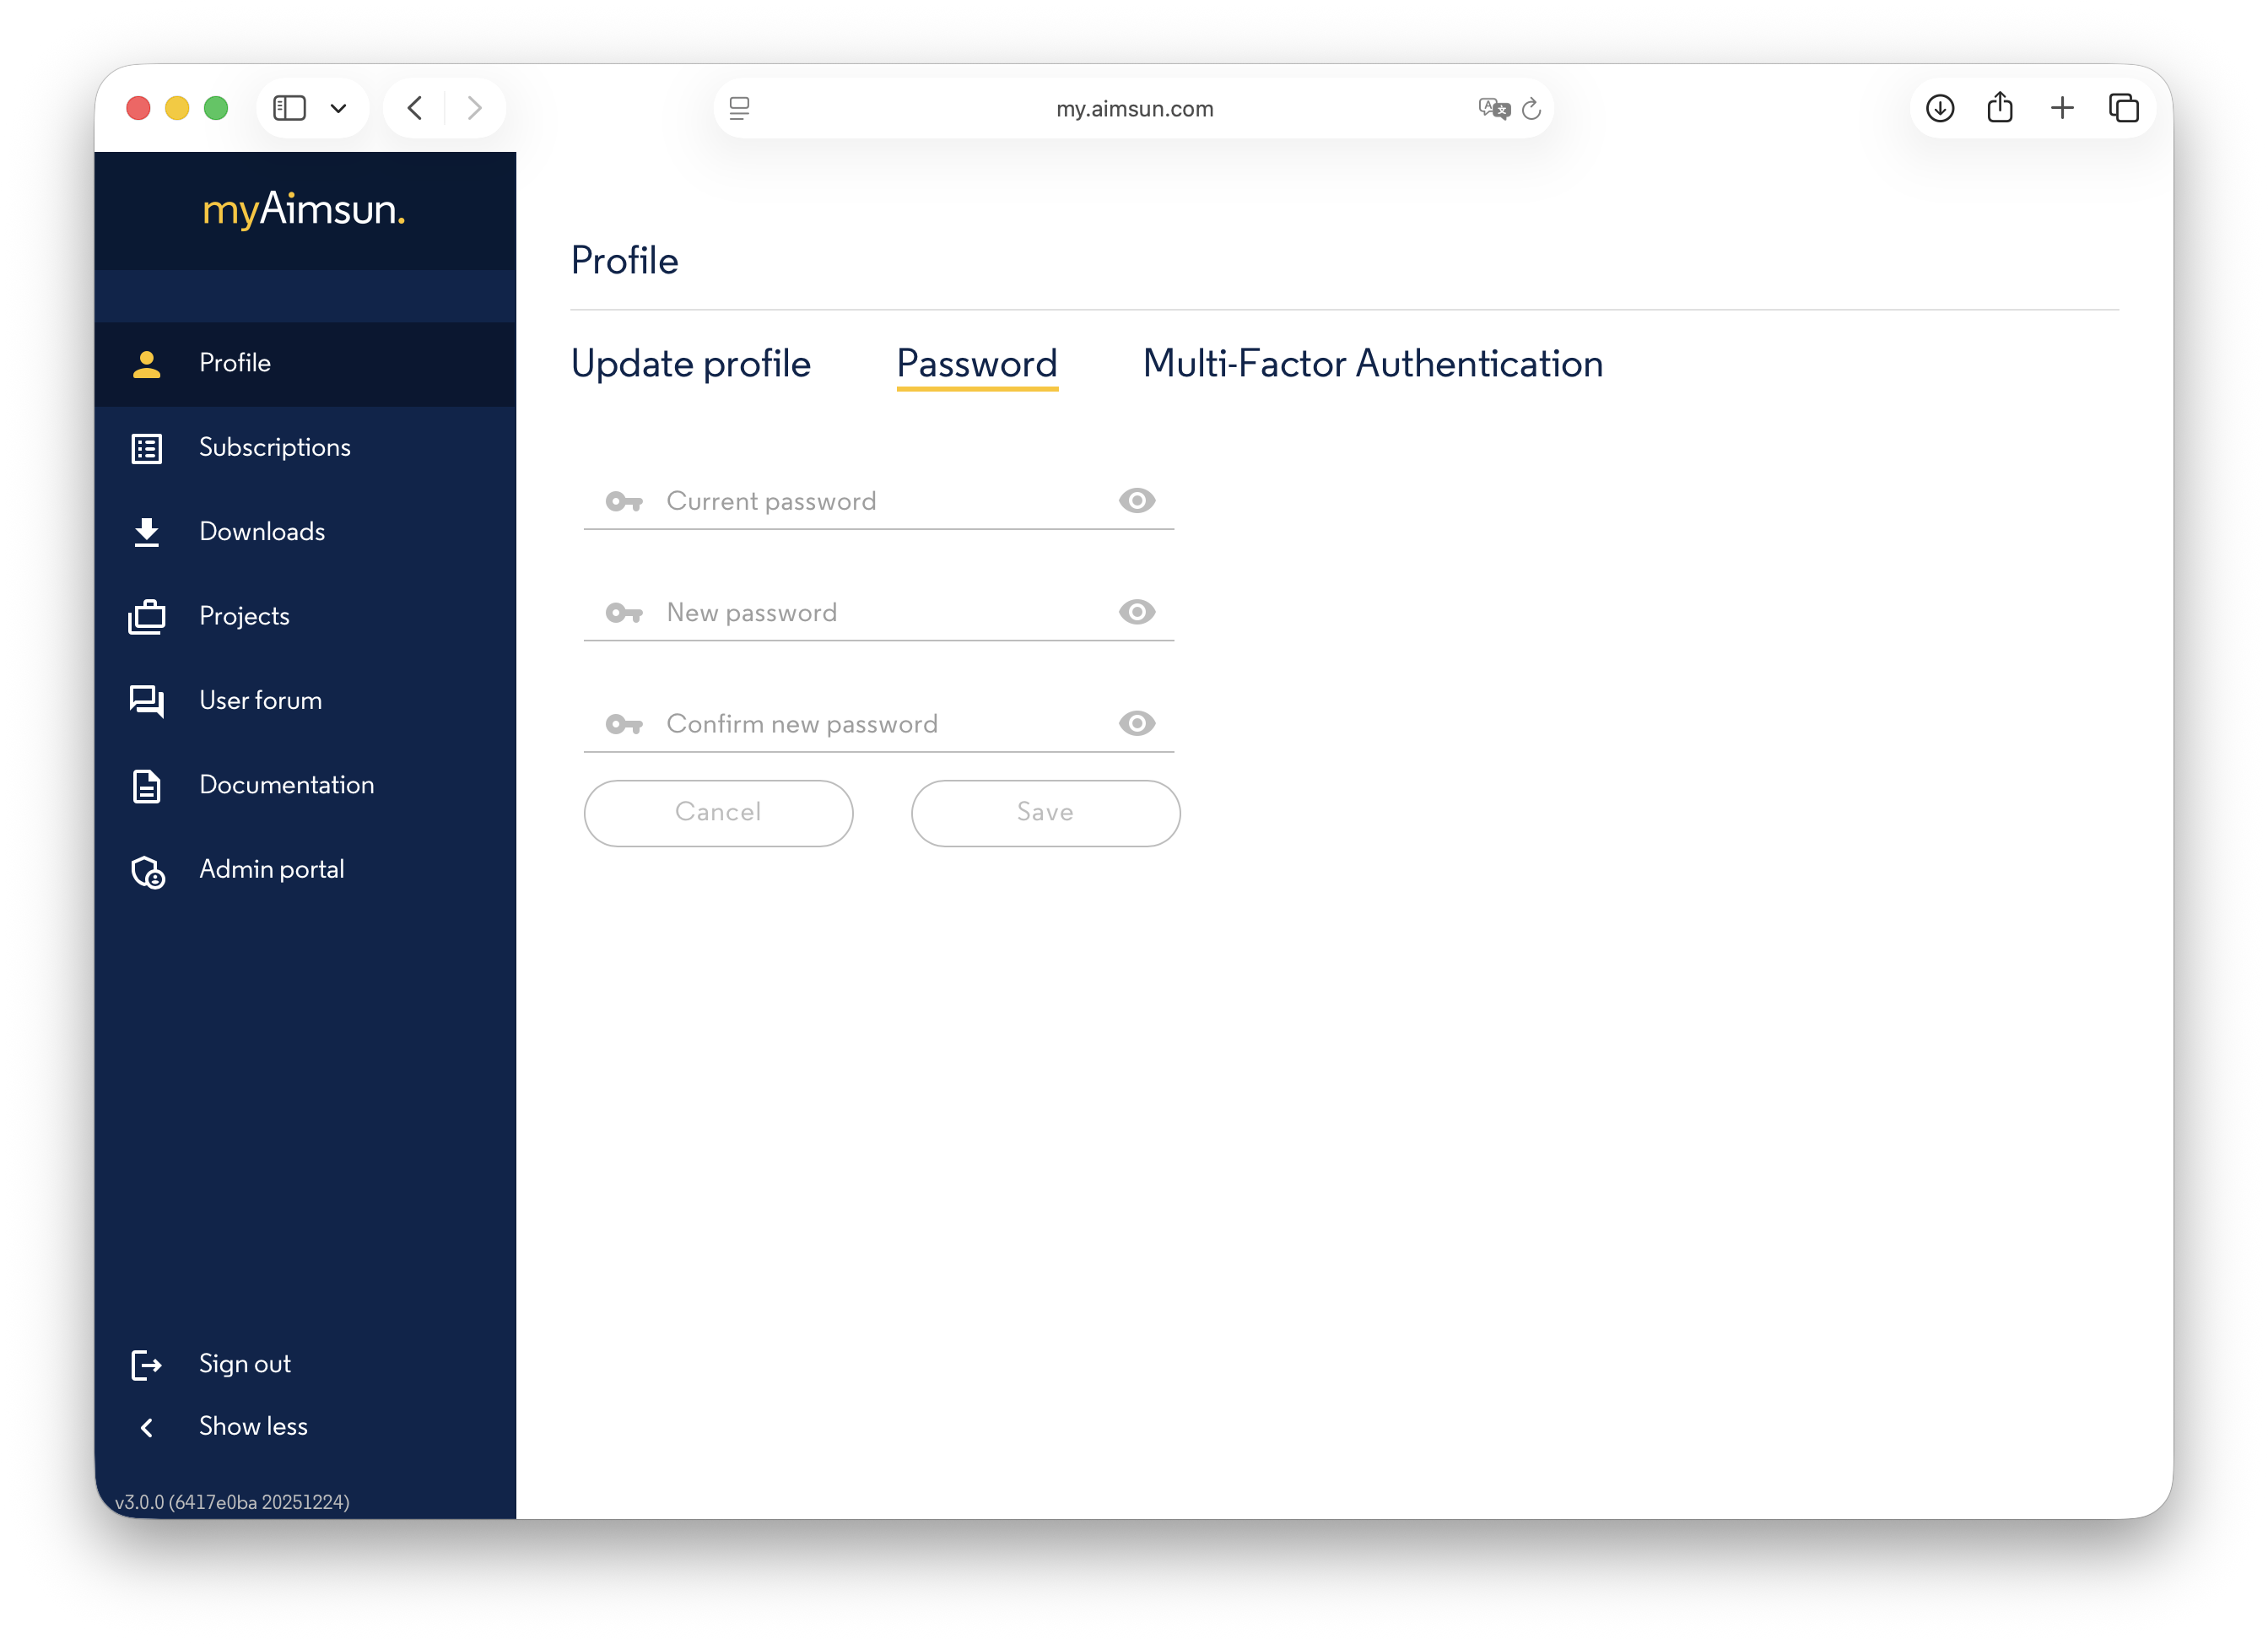Image resolution: width=2268 pixels, height=1644 pixels.
Task: Open the Safari sidebar dropdown chevron
Action: 338,107
